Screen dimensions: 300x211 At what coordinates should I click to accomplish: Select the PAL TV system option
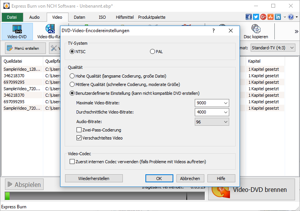click(153, 52)
